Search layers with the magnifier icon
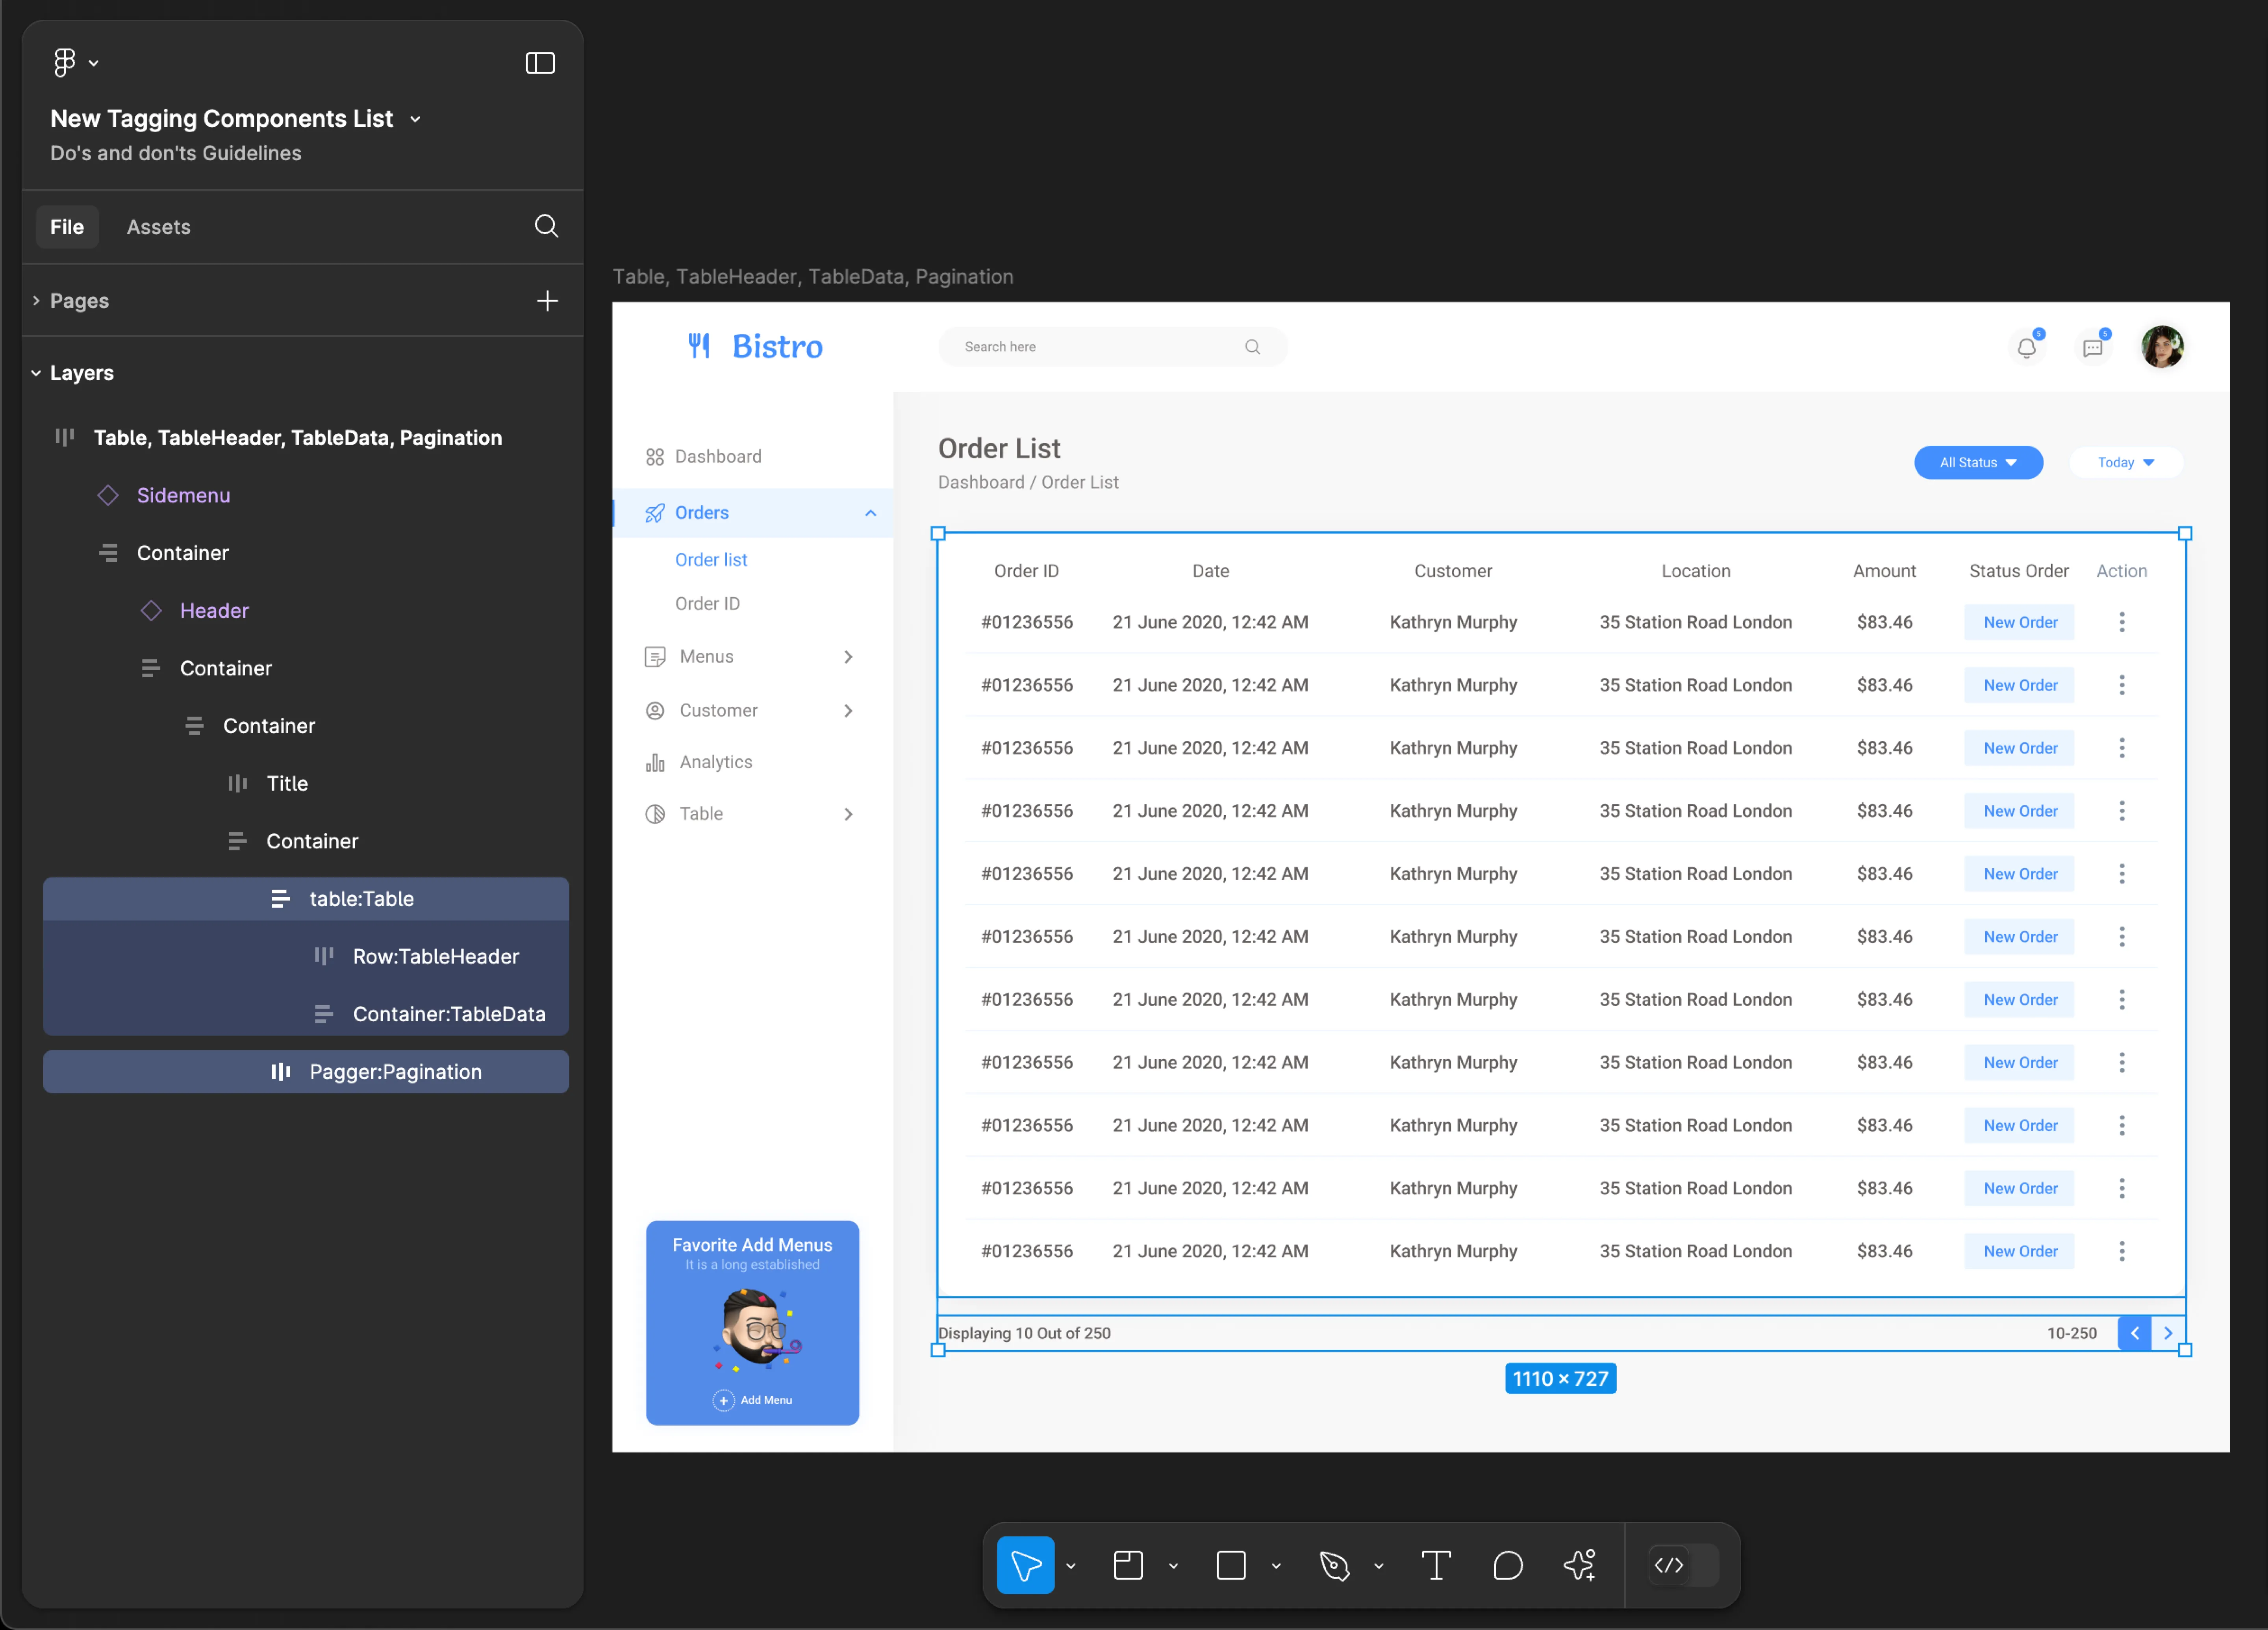Viewport: 2268px width, 1630px height. click(546, 226)
